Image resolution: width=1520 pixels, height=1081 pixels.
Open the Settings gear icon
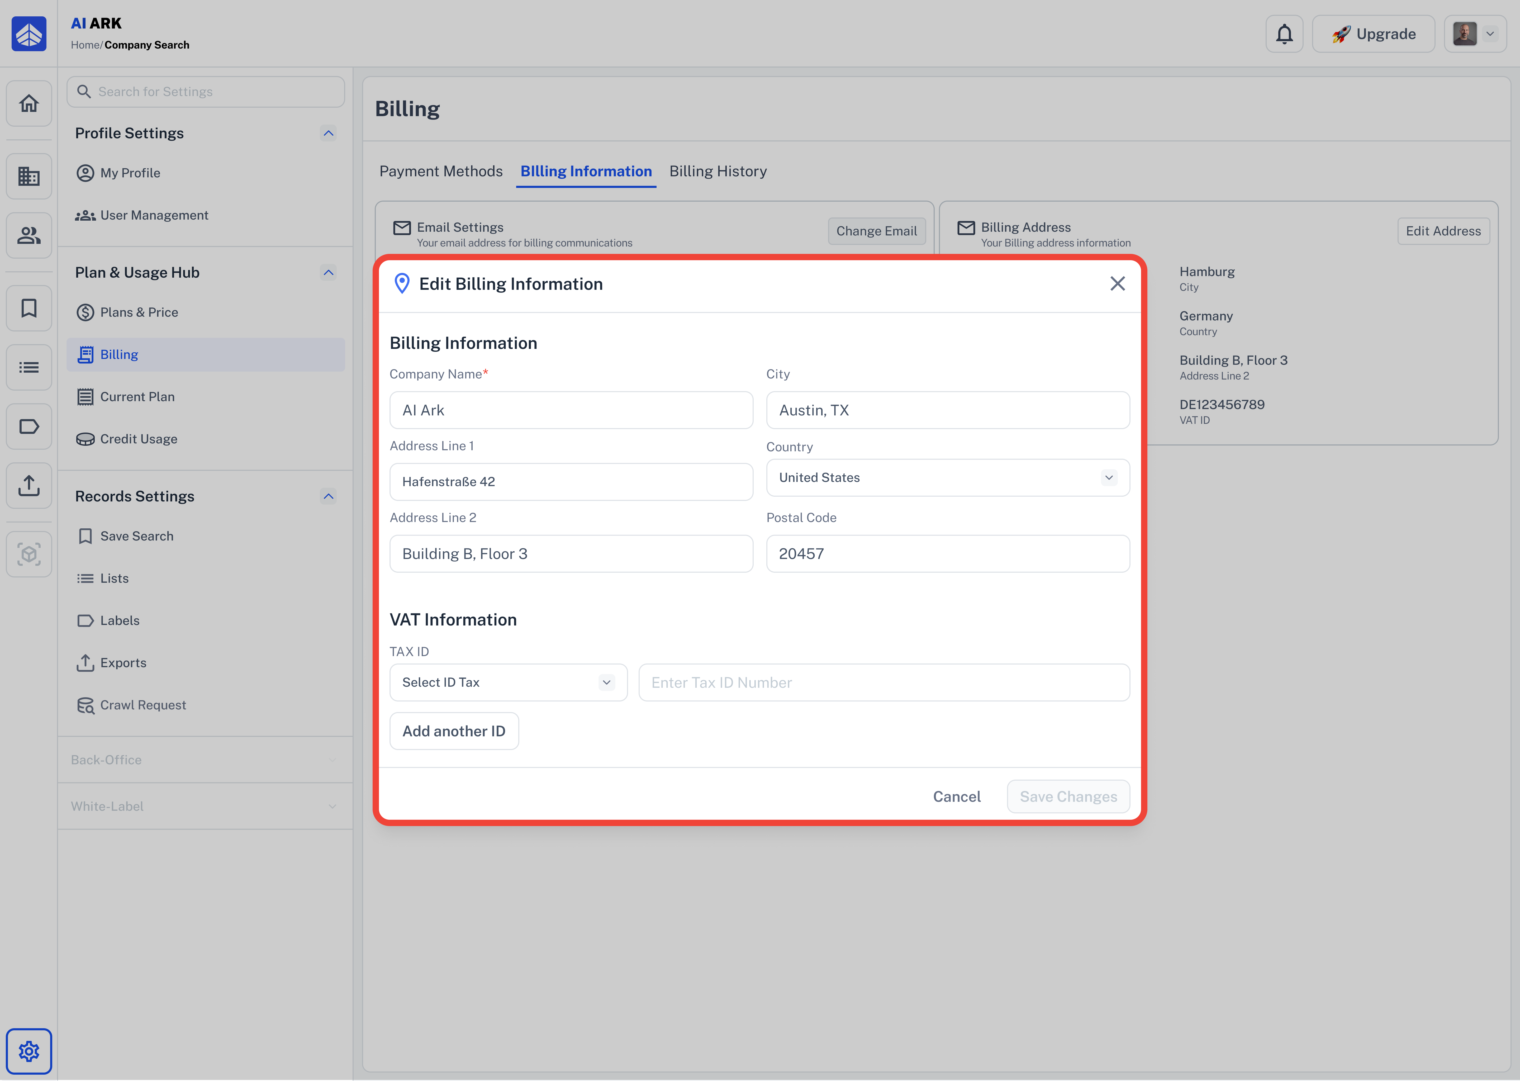(28, 1051)
